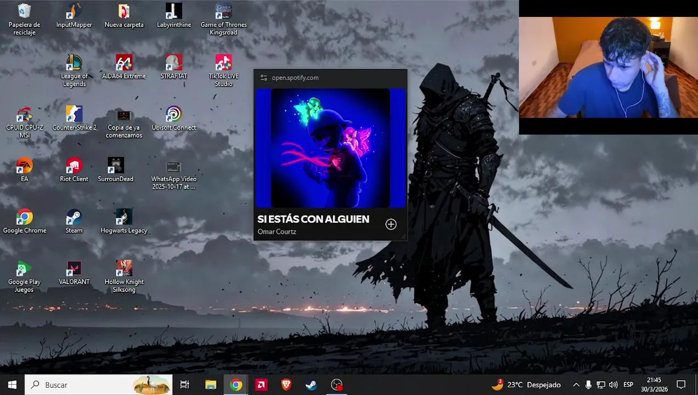Open File Explorer from the taskbar
The width and height of the screenshot is (698, 395).
(x=211, y=385)
